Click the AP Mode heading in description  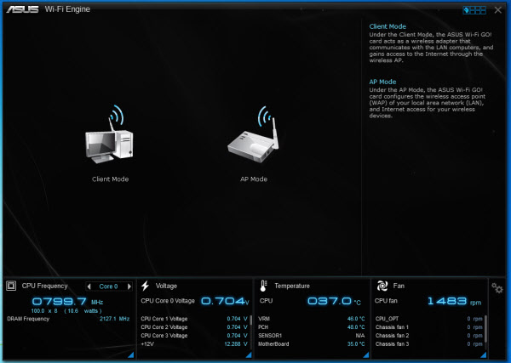(x=382, y=82)
